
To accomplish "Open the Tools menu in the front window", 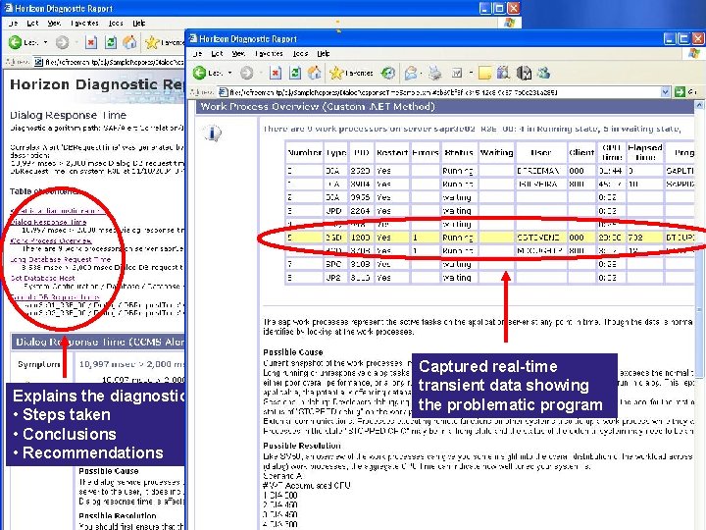I will (x=300, y=53).
